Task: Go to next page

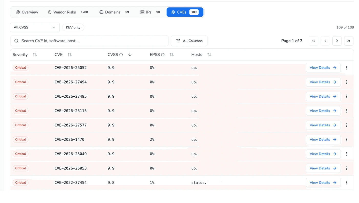Action: point(337,41)
